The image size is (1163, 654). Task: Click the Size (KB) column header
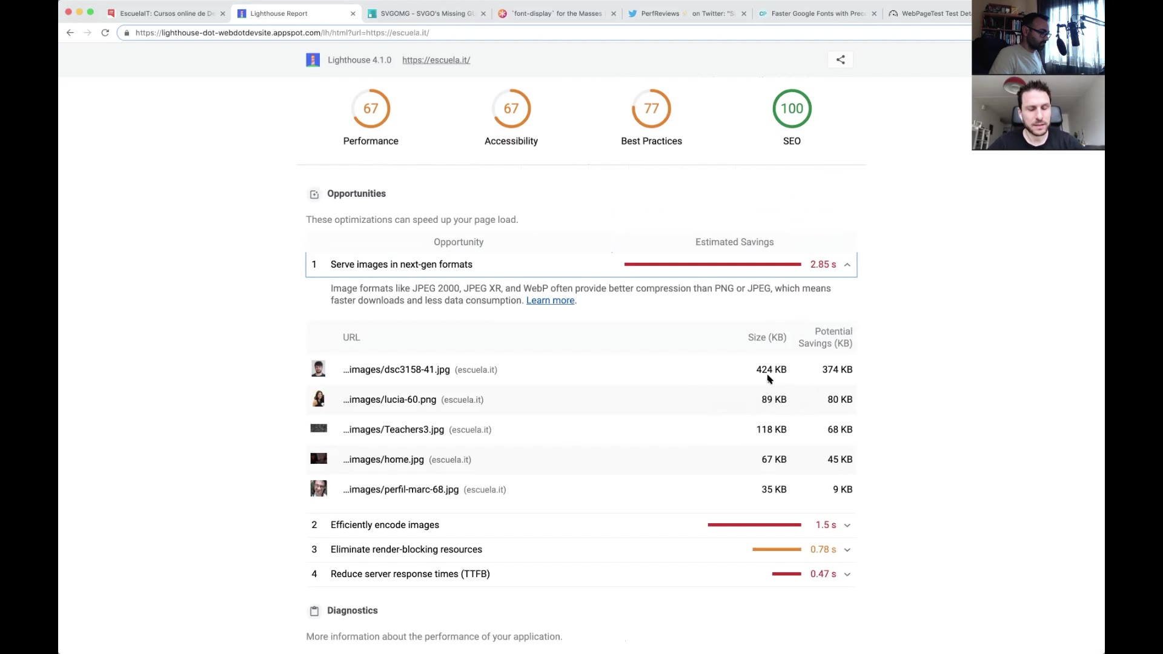[767, 337]
